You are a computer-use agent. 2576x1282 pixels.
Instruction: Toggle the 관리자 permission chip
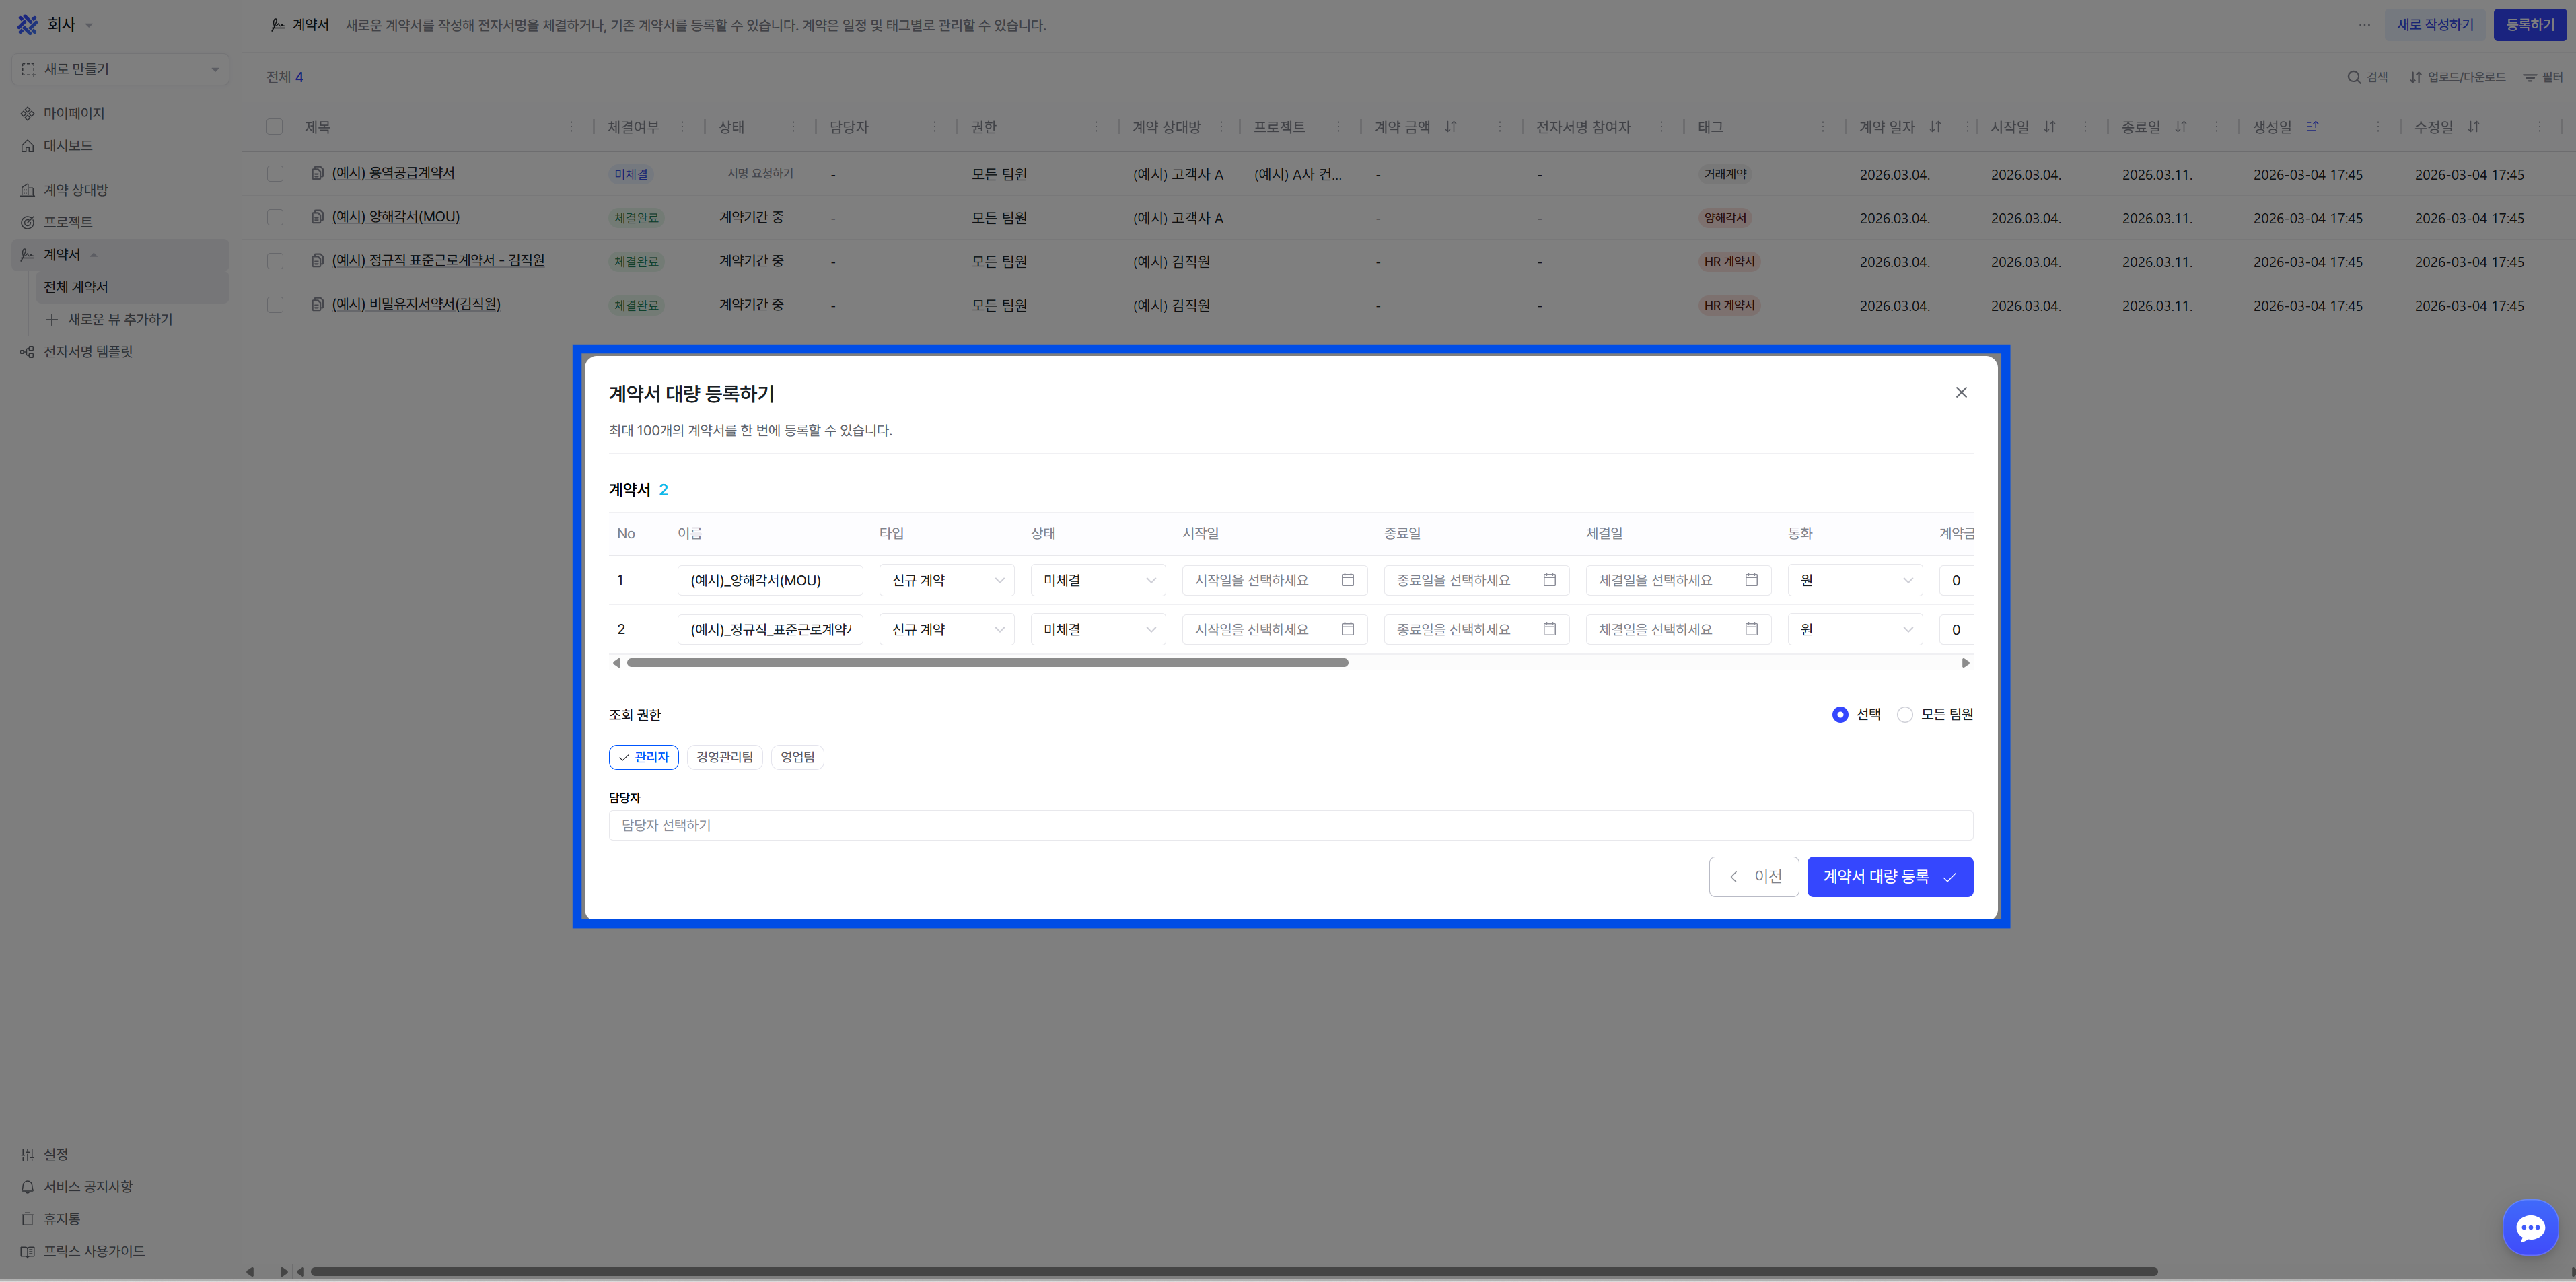(x=644, y=757)
